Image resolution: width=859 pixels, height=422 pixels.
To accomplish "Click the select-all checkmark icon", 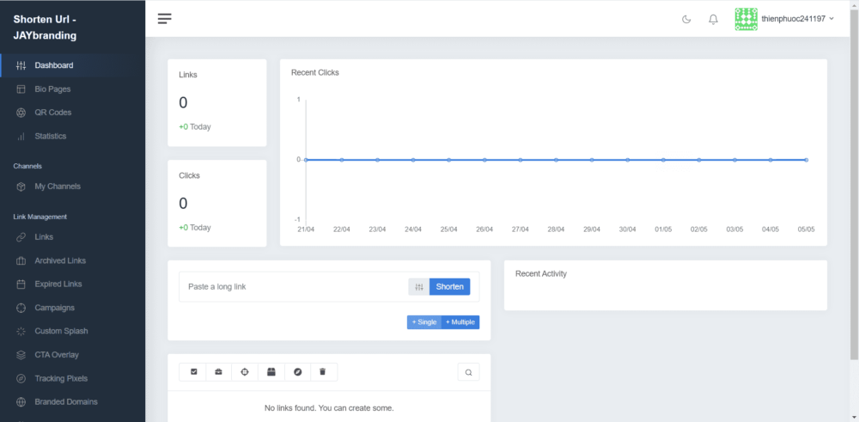I will pyautogui.click(x=193, y=372).
